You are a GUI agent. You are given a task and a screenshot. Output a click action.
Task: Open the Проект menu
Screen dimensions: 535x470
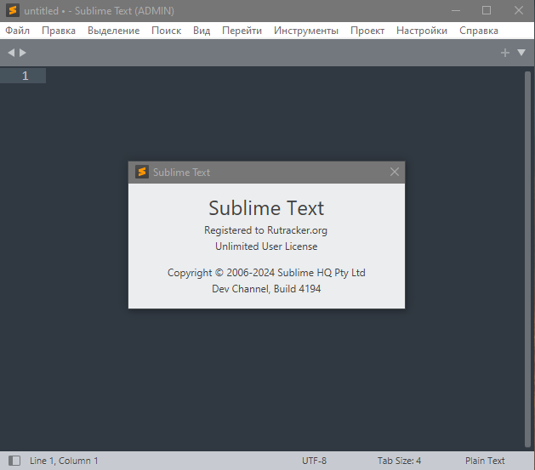pos(367,31)
